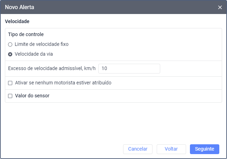Click the Tipo de controle label

pos(26,35)
